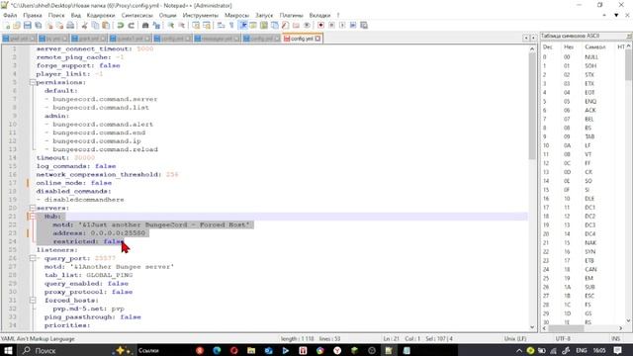The width and height of the screenshot is (633, 356).
Task: Open the Правка menu
Action: click(33, 16)
